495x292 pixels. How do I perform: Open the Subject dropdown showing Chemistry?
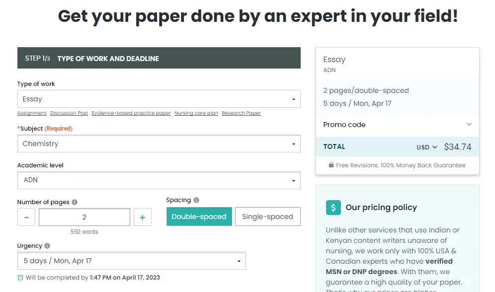click(159, 144)
